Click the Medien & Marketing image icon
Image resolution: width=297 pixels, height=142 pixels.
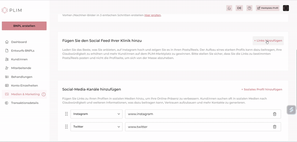(x=7, y=94)
